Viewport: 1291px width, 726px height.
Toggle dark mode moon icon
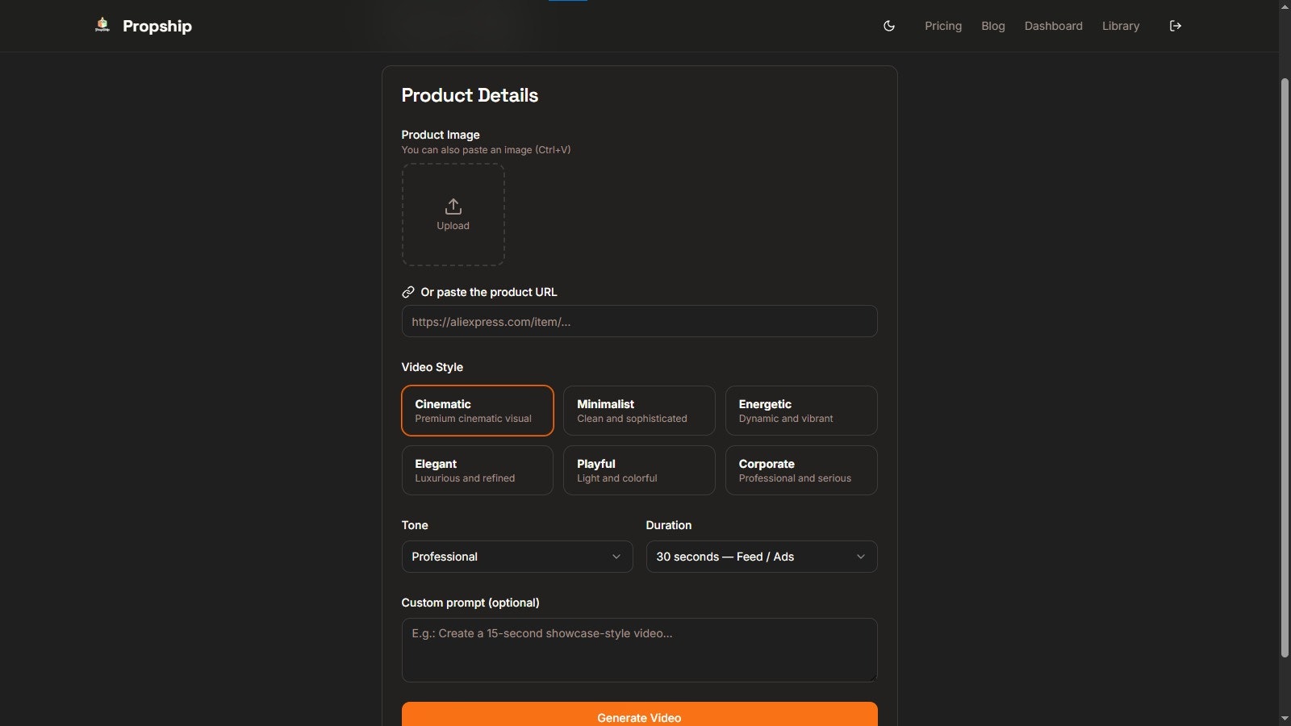click(x=889, y=26)
